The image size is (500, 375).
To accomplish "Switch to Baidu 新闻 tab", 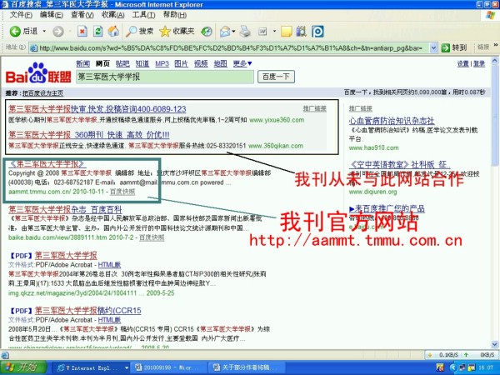I will [82, 63].
